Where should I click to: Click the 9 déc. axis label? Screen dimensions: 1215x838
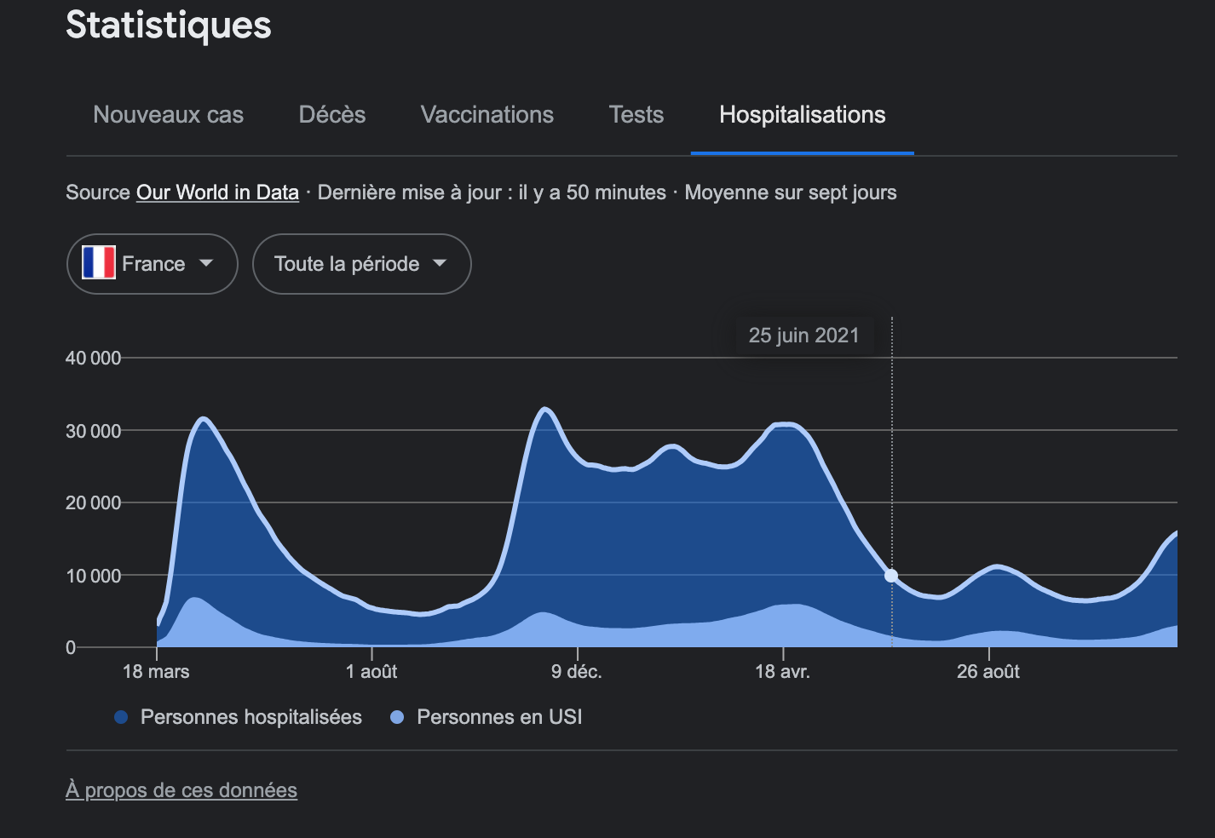(576, 671)
